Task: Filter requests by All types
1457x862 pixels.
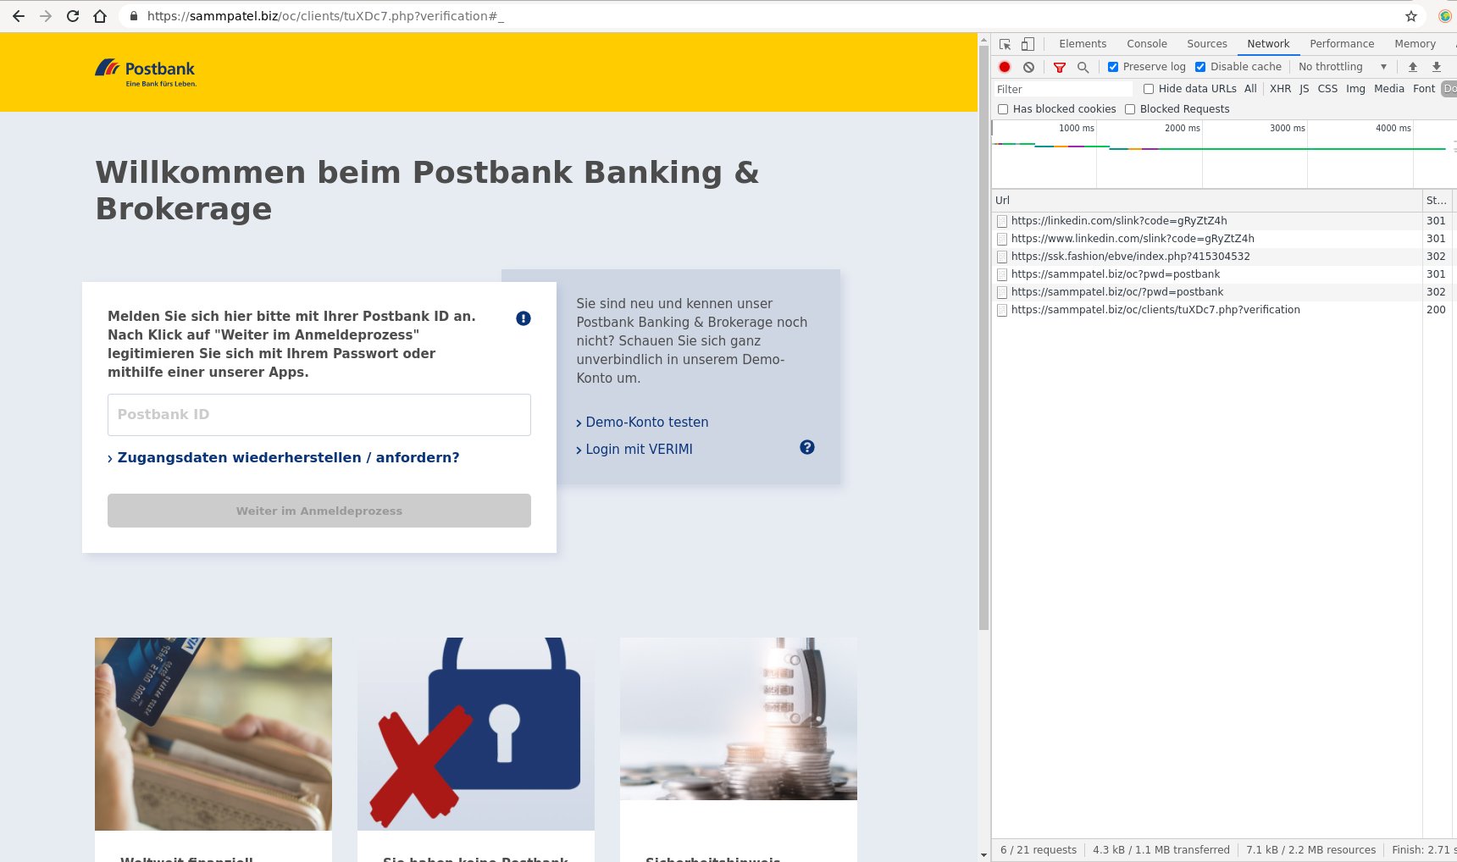Action: 1250,89
